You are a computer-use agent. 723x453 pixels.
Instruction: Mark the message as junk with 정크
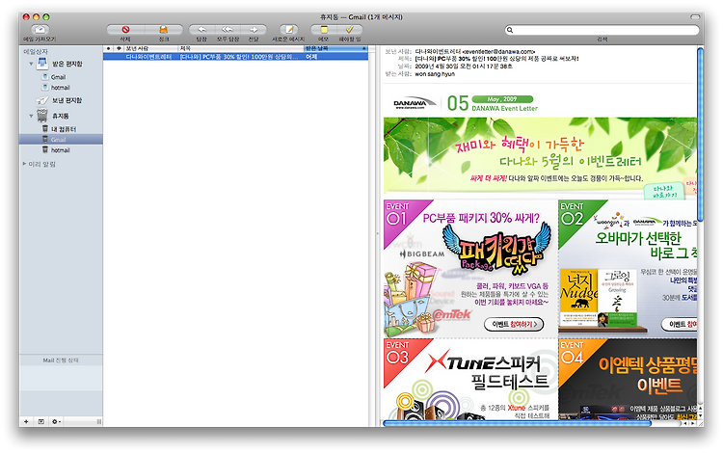(x=164, y=30)
